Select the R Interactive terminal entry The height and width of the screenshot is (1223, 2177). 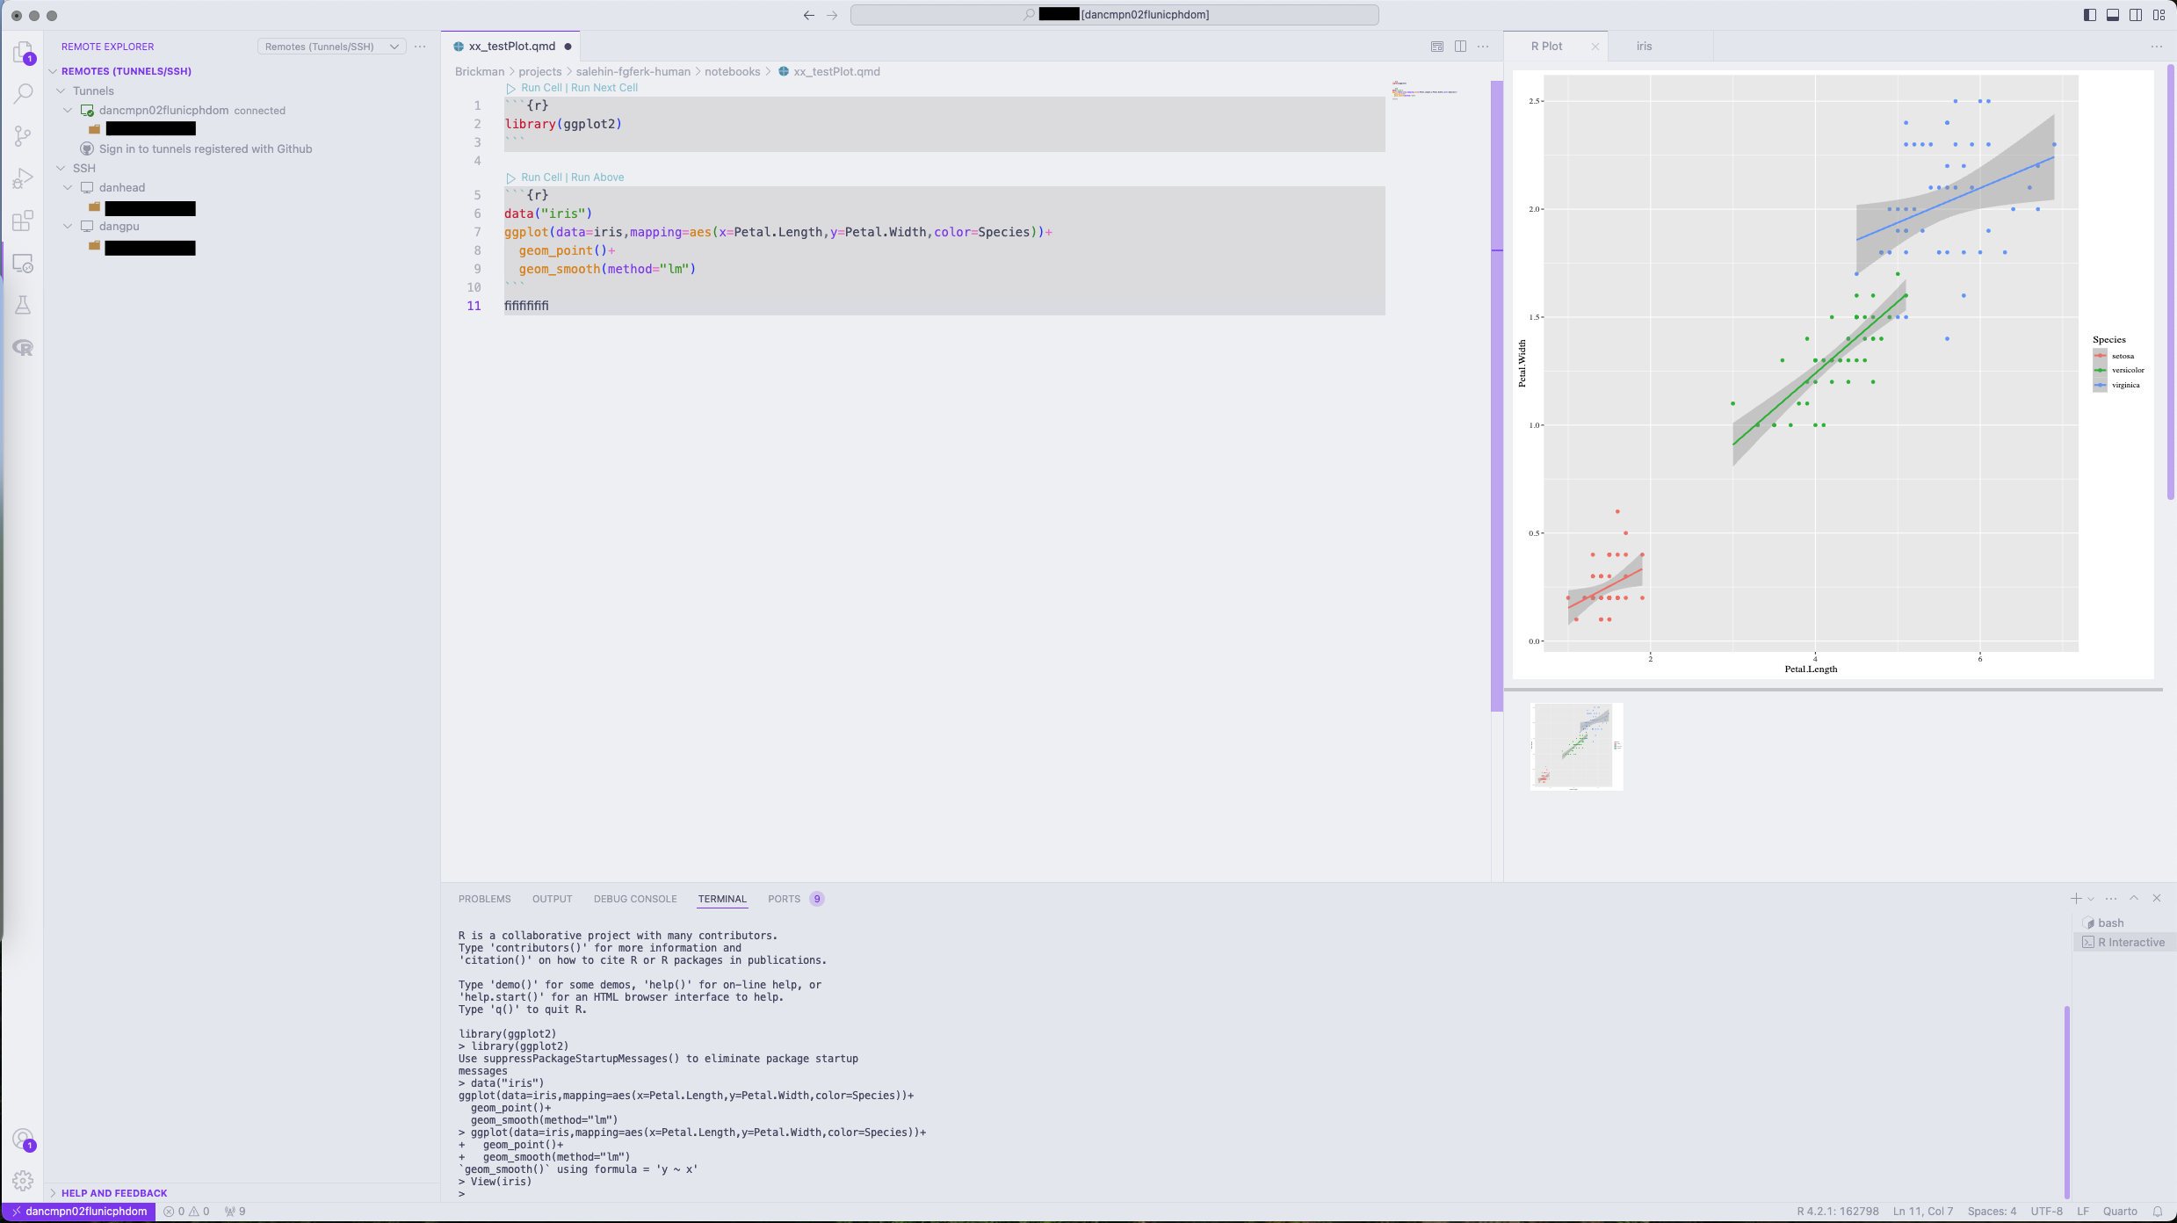(2123, 942)
